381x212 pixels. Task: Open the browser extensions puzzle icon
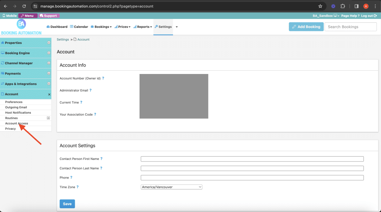pyautogui.click(x=343, y=6)
